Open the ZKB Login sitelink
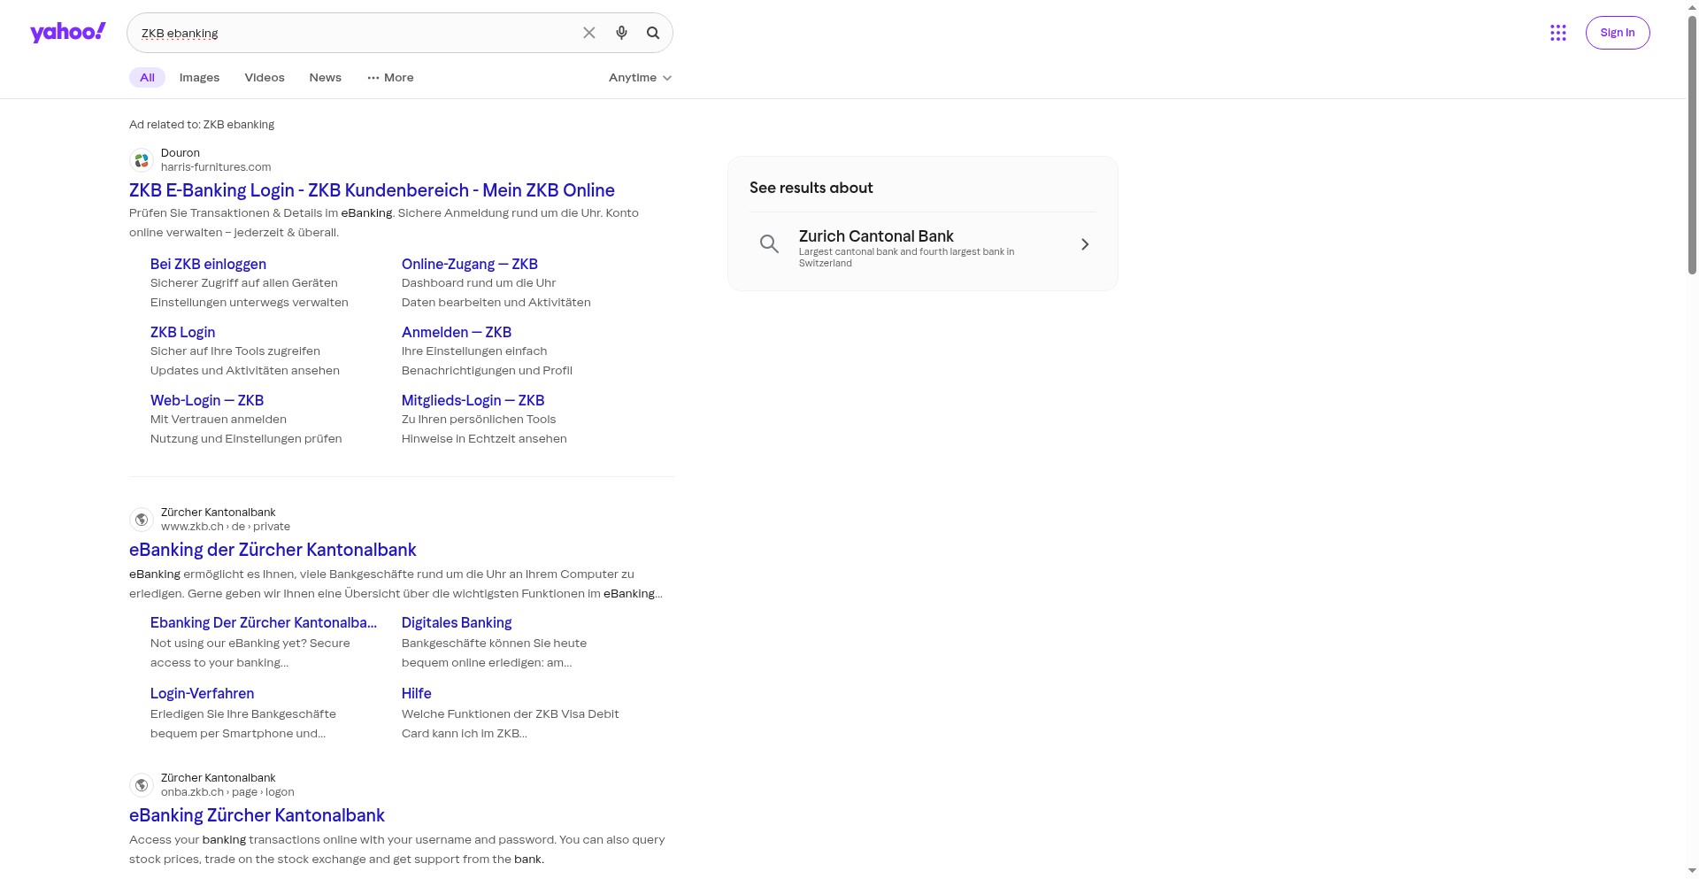 [x=182, y=332]
